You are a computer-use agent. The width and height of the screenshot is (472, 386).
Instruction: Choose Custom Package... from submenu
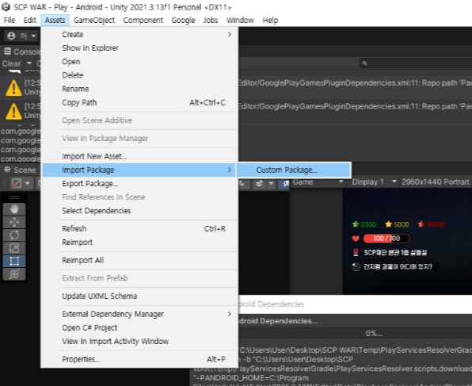point(294,170)
